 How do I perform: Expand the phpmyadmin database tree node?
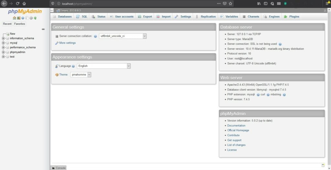click(x=3, y=52)
